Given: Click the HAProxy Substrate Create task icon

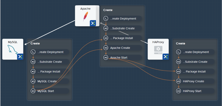Looking at the screenshot, I should click(178, 62).
